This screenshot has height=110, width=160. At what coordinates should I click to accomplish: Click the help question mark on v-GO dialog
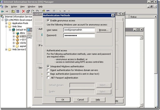(119, 14)
